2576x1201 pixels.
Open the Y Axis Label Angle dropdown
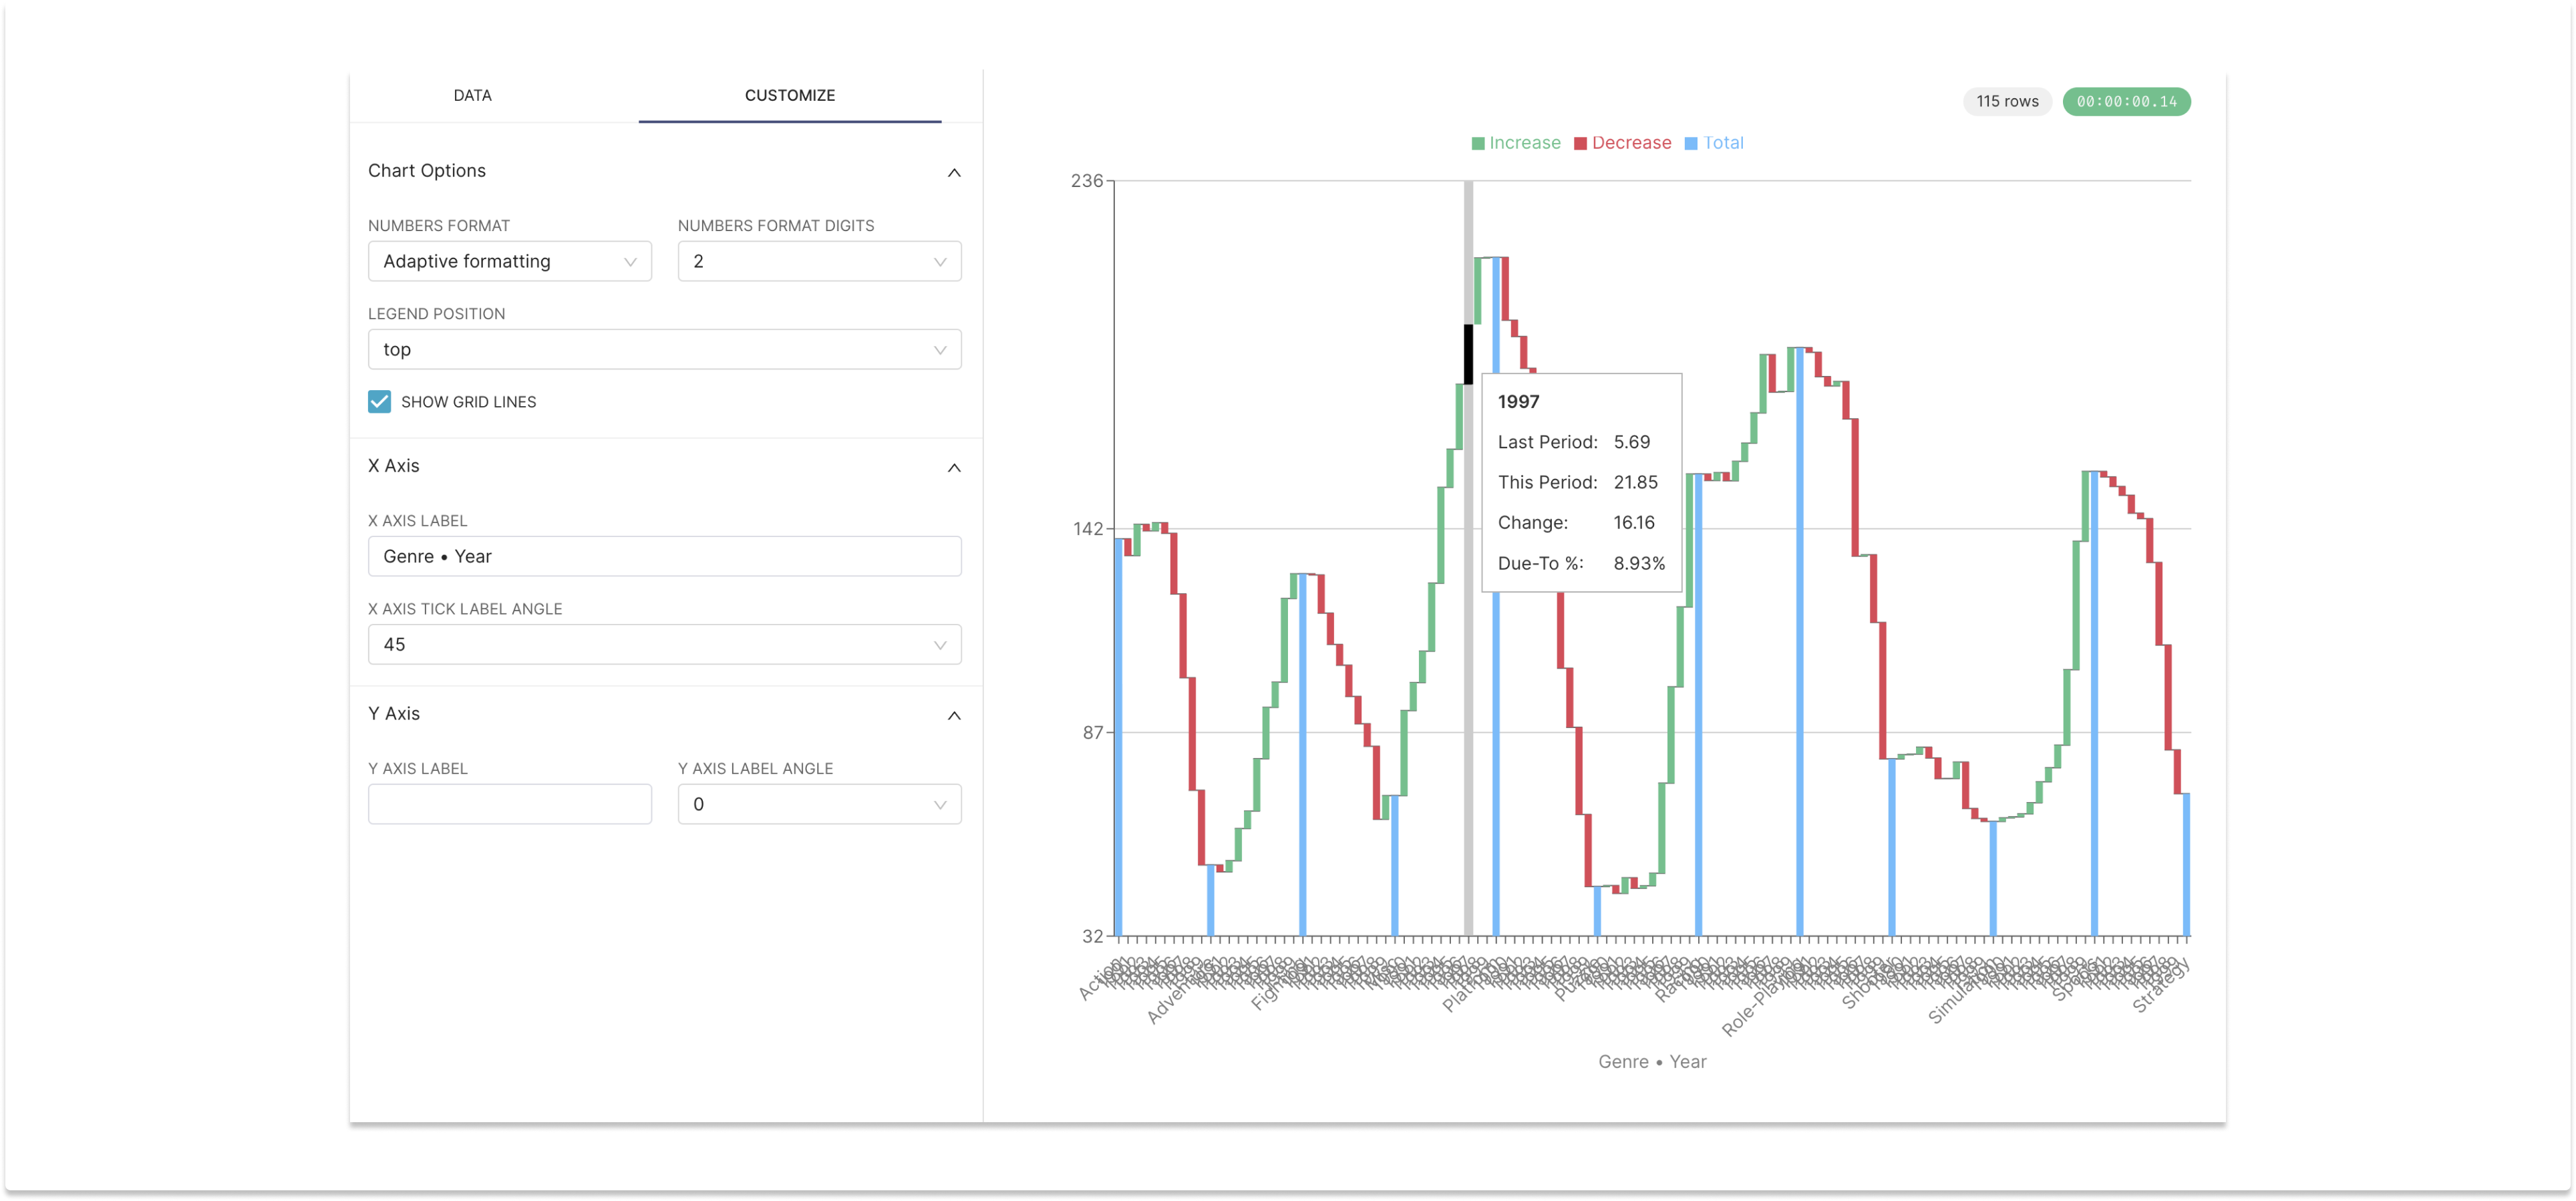tap(819, 804)
